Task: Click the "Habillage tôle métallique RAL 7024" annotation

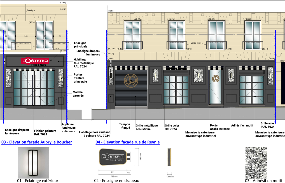Action: point(84,63)
